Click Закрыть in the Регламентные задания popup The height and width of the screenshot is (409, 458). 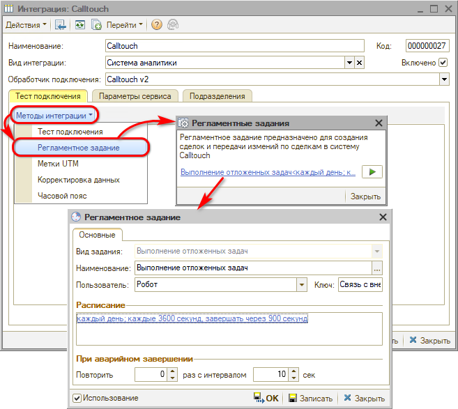(x=366, y=196)
